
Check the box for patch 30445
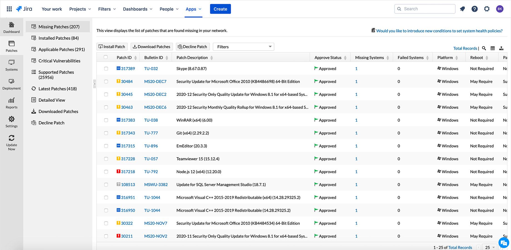click(106, 94)
